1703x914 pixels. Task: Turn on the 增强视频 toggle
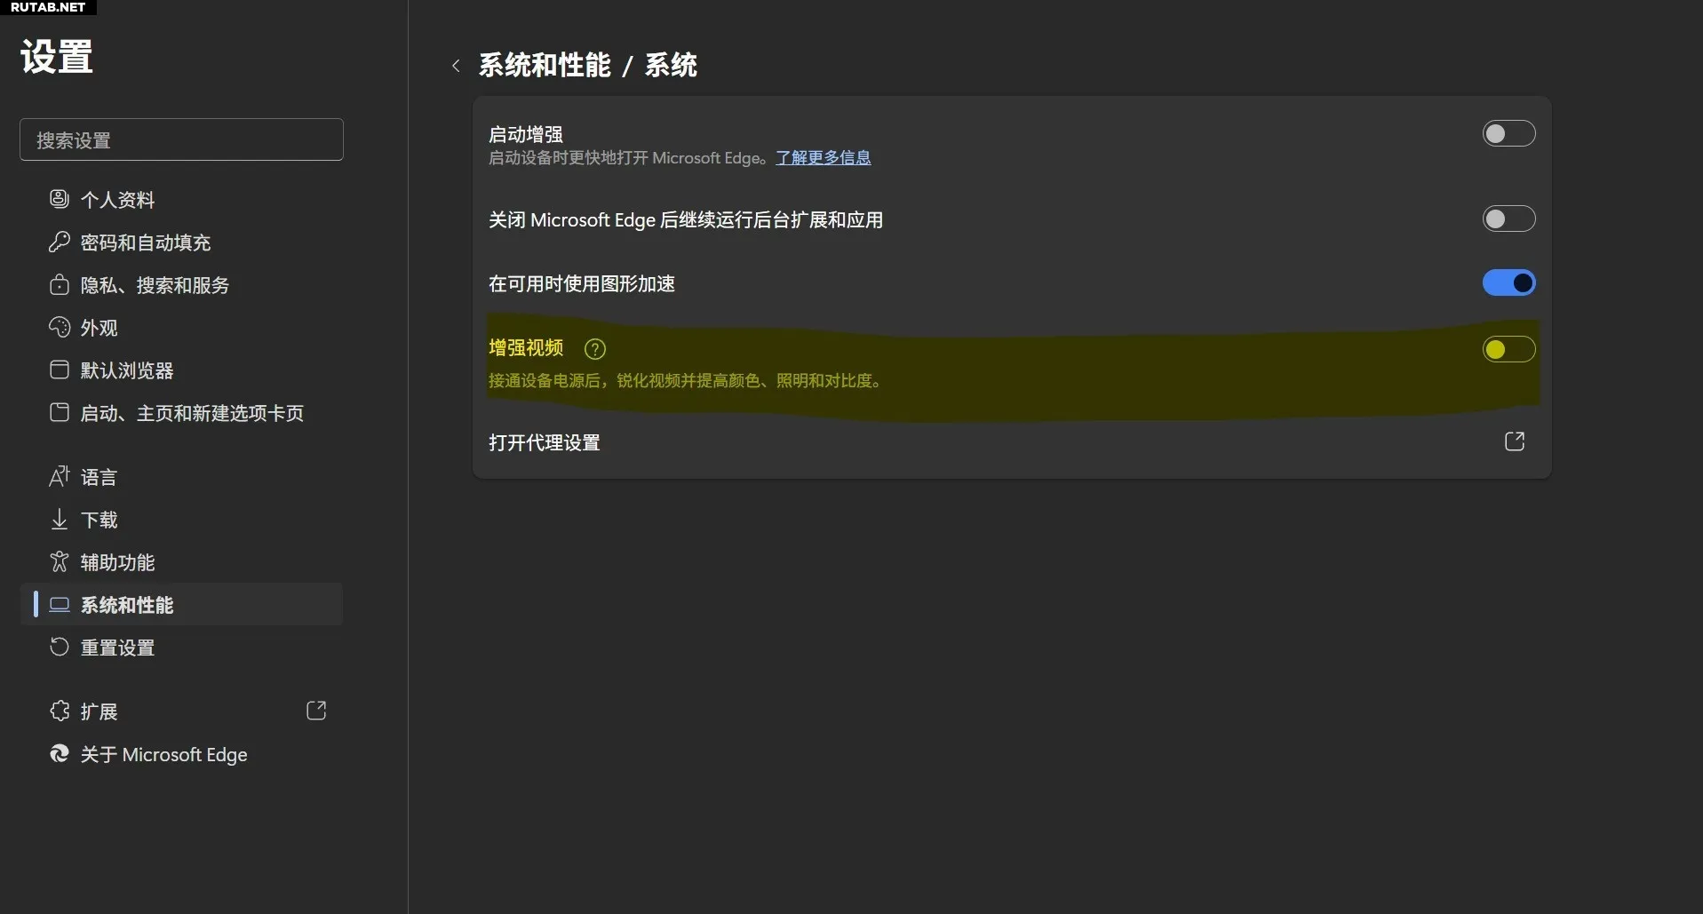(1508, 350)
